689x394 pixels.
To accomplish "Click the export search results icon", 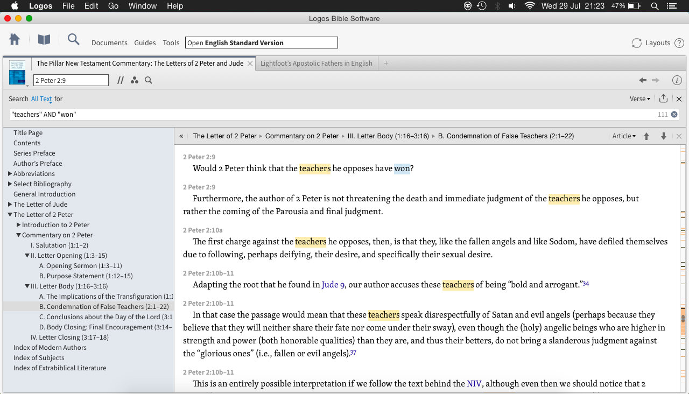I will pos(663,99).
